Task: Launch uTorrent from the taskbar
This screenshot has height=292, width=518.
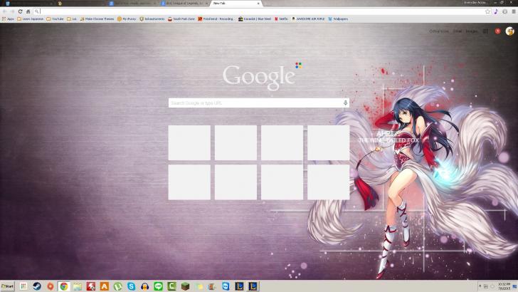Action: pyautogui.click(x=117, y=286)
